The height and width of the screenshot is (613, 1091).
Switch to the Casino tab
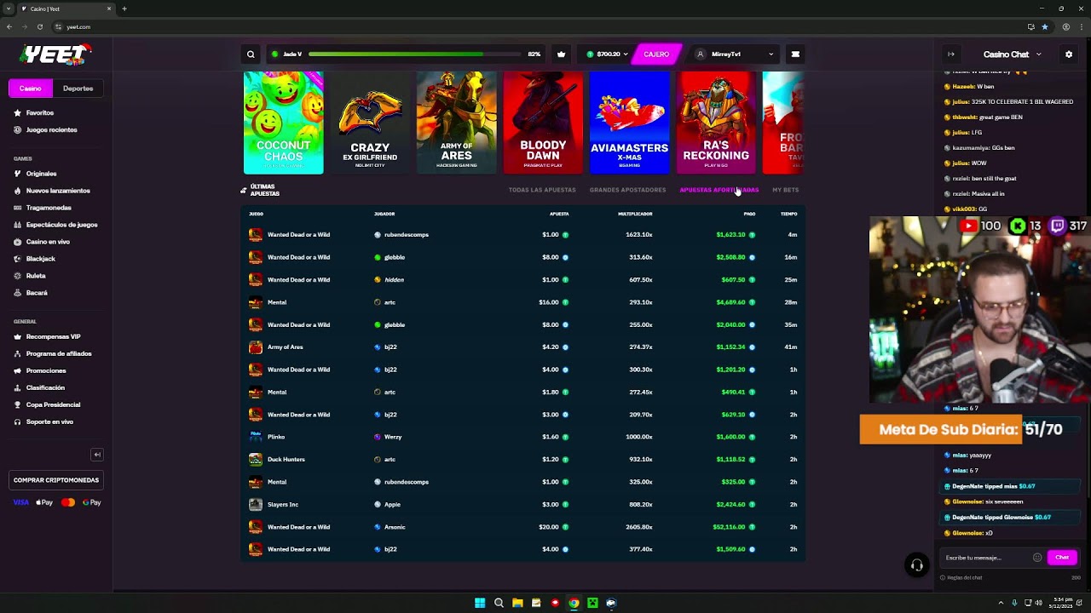point(31,89)
